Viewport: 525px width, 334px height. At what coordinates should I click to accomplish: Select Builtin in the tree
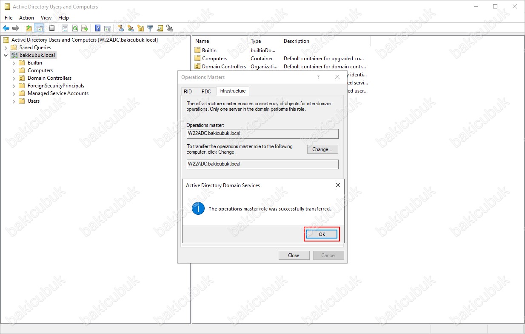point(35,63)
